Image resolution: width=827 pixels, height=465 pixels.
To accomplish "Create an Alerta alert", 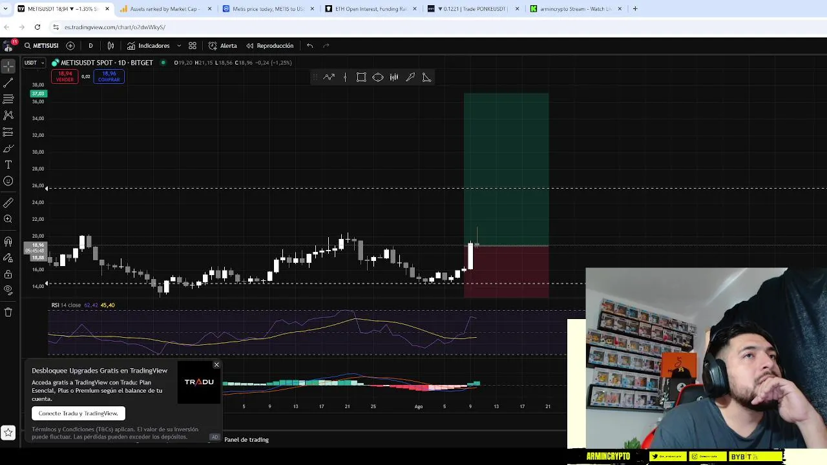I will pos(223,46).
